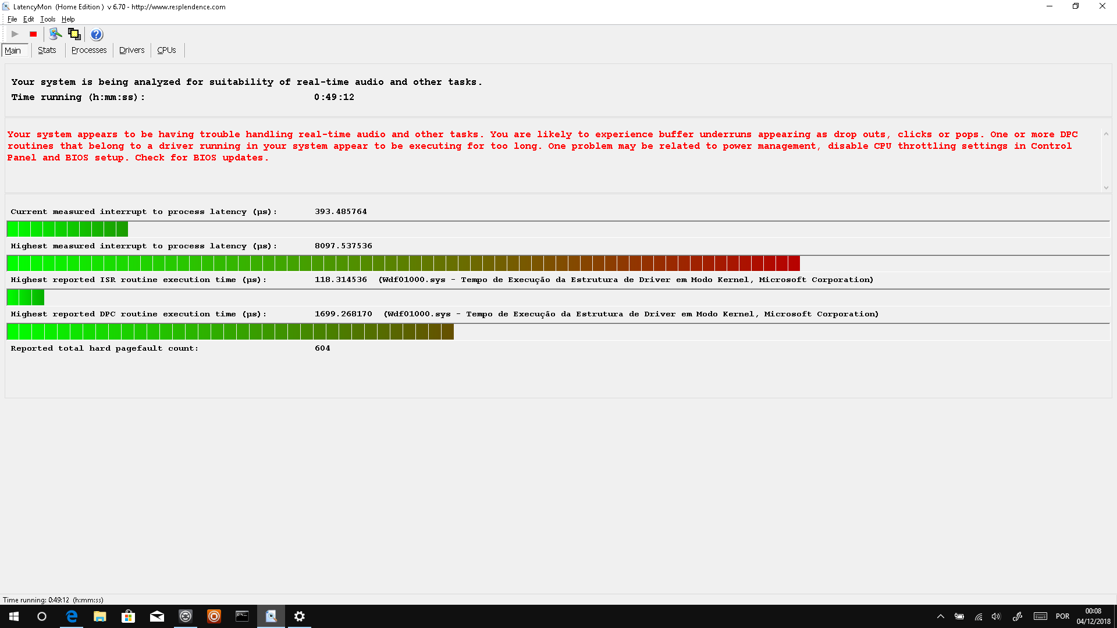The width and height of the screenshot is (1117, 628).
Task: Switch to the Drivers tab
Action: pos(131,50)
